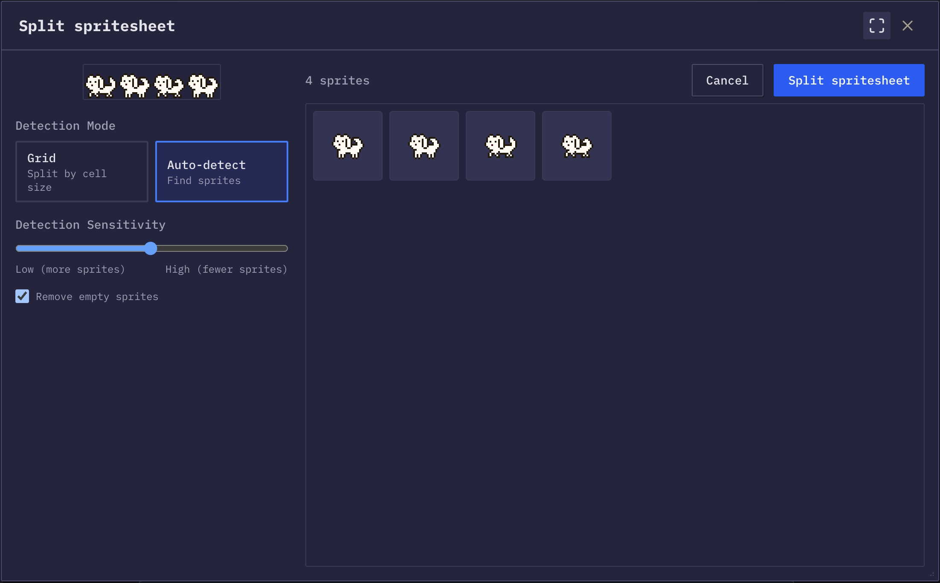This screenshot has width=940, height=583.
Task: Select the second detected sprite thumbnail
Action: [424, 146]
